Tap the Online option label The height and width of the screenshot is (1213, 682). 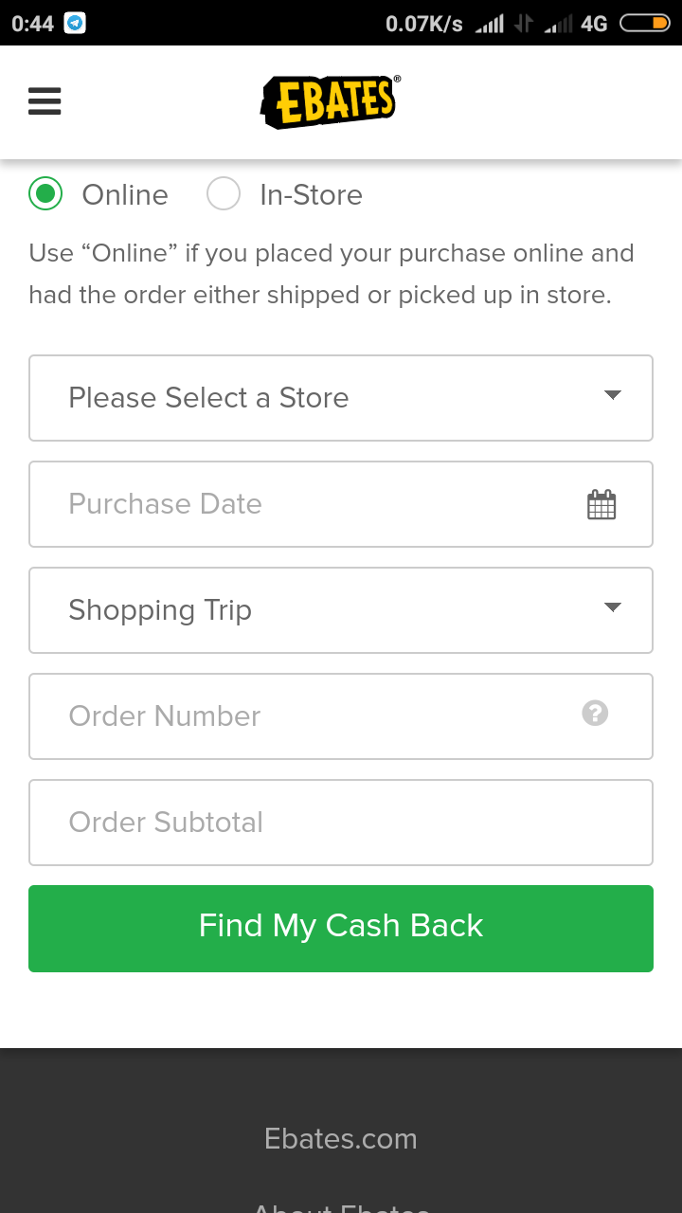[125, 195]
